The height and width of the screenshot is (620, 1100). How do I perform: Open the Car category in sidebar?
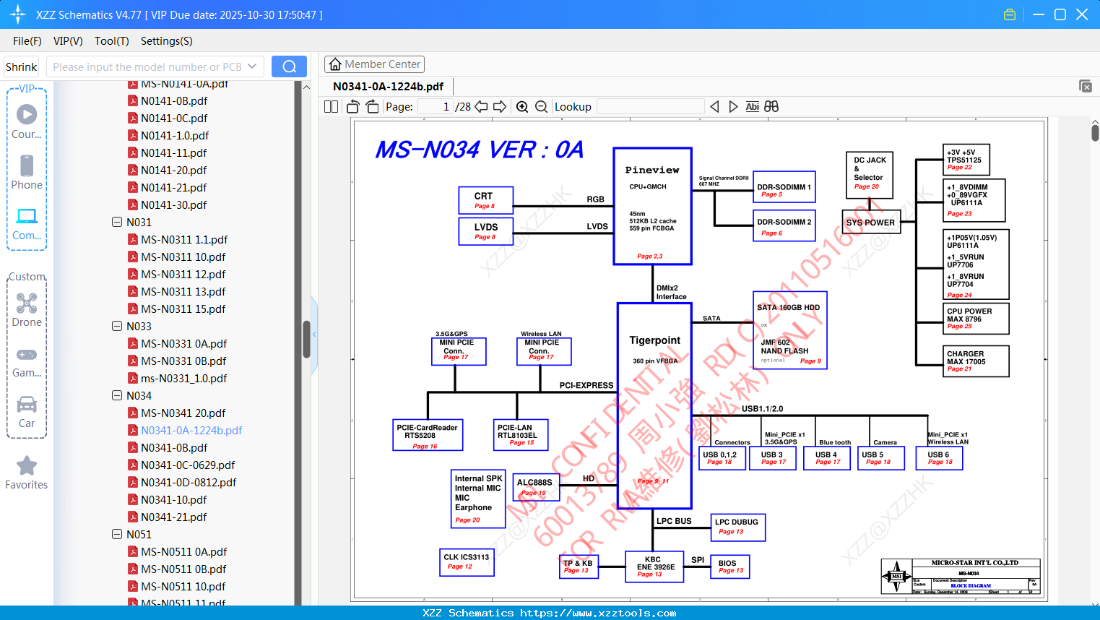[27, 412]
